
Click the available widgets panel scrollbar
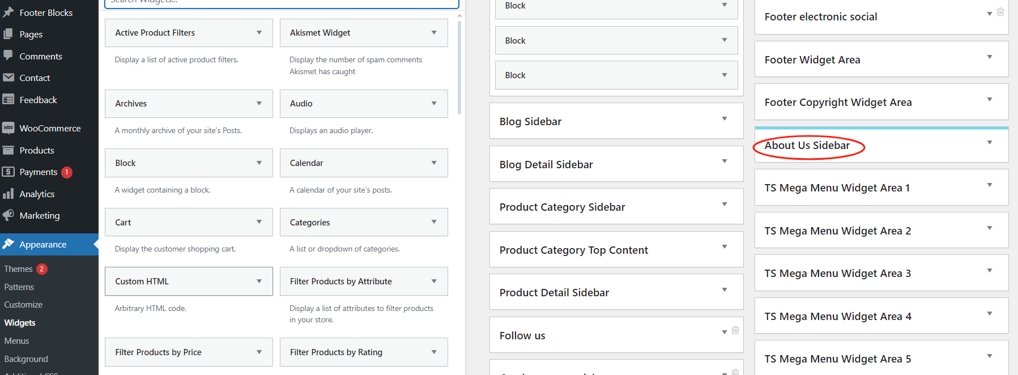(x=459, y=68)
